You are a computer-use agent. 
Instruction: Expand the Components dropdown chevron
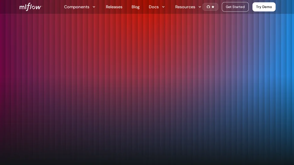coord(94,7)
